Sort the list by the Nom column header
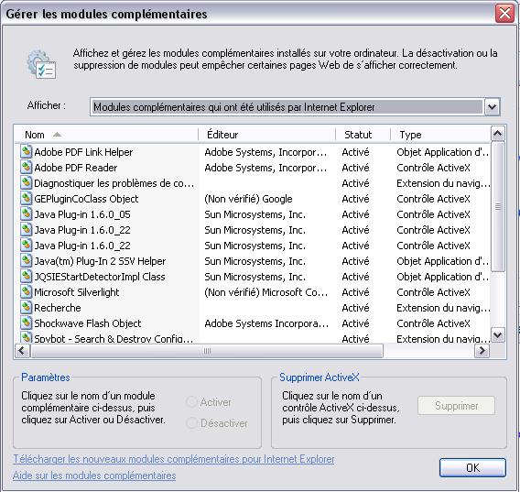The height and width of the screenshot is (492, 520). pyautogui.click(x=106, y=135)
